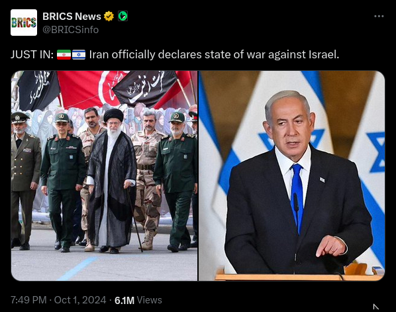This screenshot has height=312, width=396.
Task: Click the gold verified checkmark badge
Action: coord(109,17)
